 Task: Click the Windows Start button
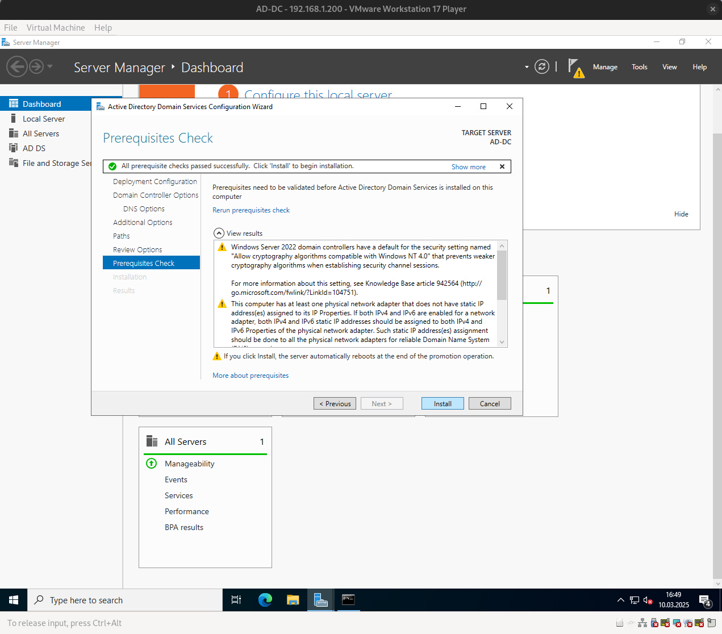[14, 600]
